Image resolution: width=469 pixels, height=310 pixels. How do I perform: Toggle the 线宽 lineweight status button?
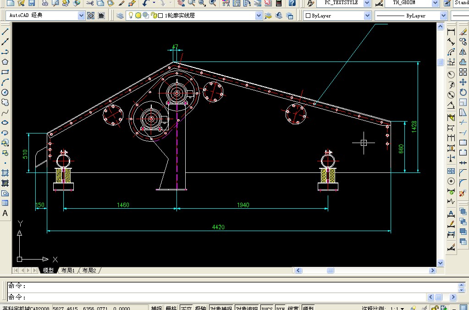(293, 308)
